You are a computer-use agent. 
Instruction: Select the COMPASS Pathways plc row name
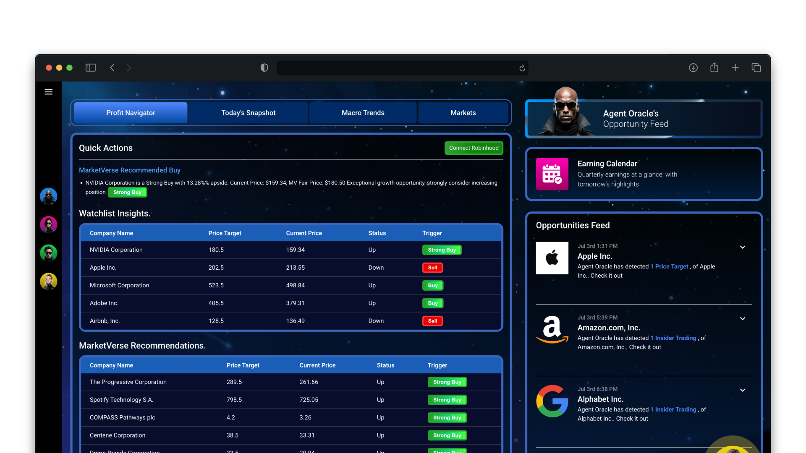[x=122, y=418]
